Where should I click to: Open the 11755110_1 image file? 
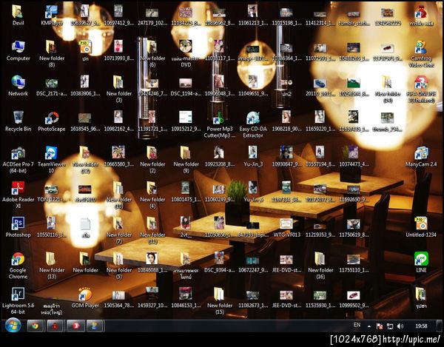coord(354,263)
